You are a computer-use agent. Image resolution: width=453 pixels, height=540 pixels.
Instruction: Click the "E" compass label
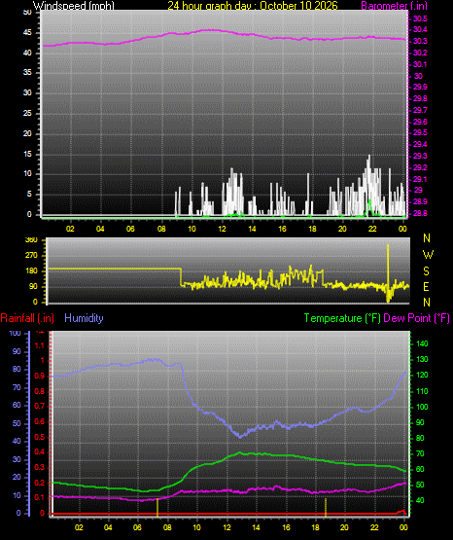click(426, 286)
